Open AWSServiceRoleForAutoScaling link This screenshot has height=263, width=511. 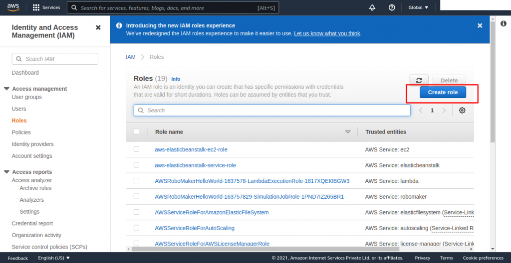pyautogui.click(x=195, y=228)
